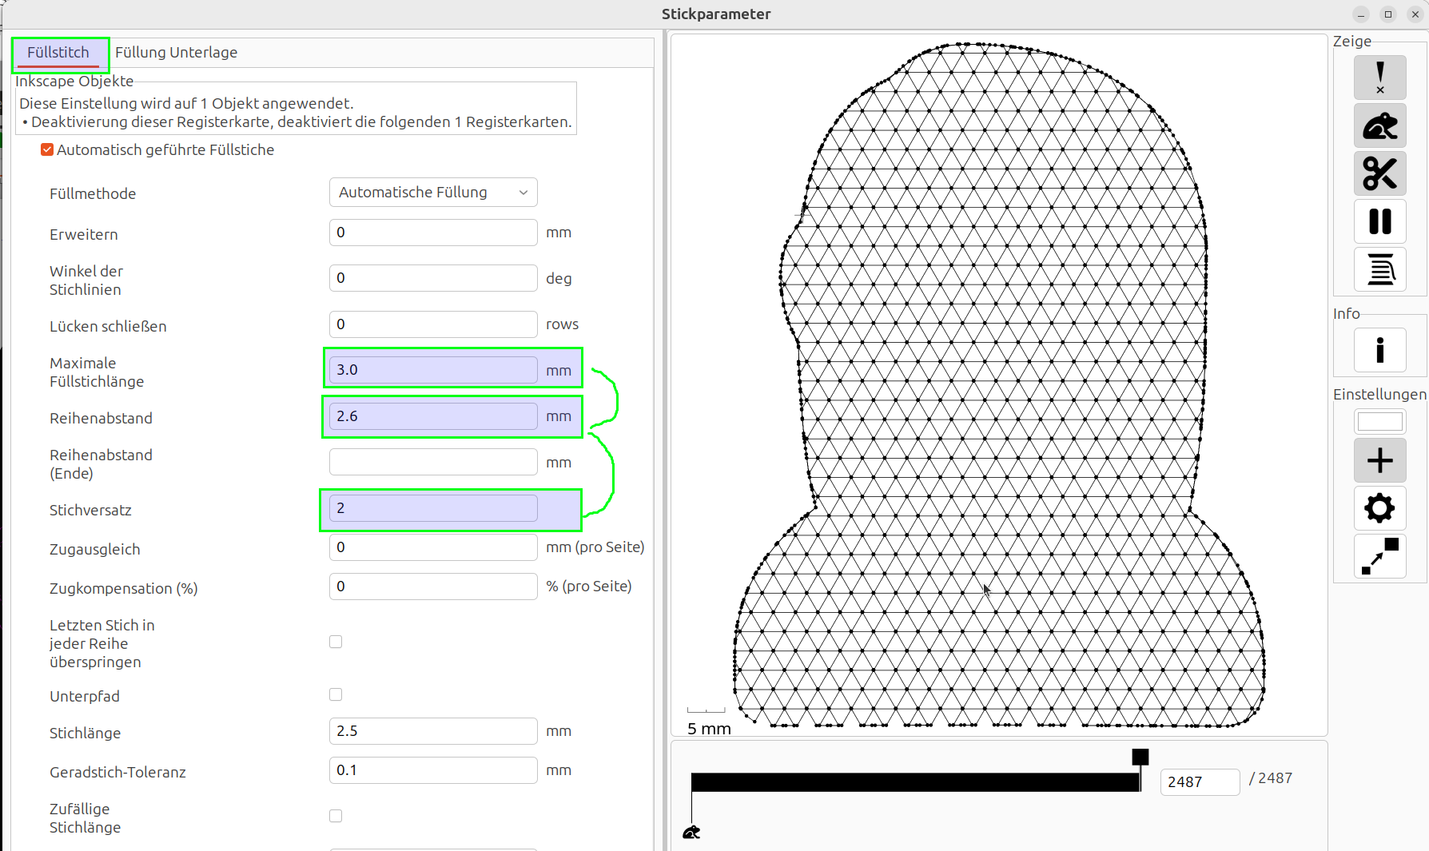Open the Füllmethode dropdown
Screen dimensions: 1429x851
(432, 193)
